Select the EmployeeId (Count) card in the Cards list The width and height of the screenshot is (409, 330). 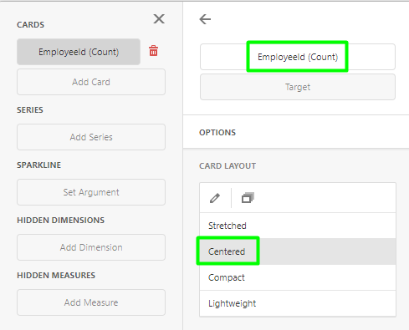pos(79,52)
